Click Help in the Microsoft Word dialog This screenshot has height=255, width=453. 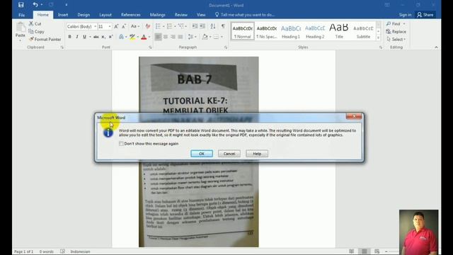tap(257, 154)
